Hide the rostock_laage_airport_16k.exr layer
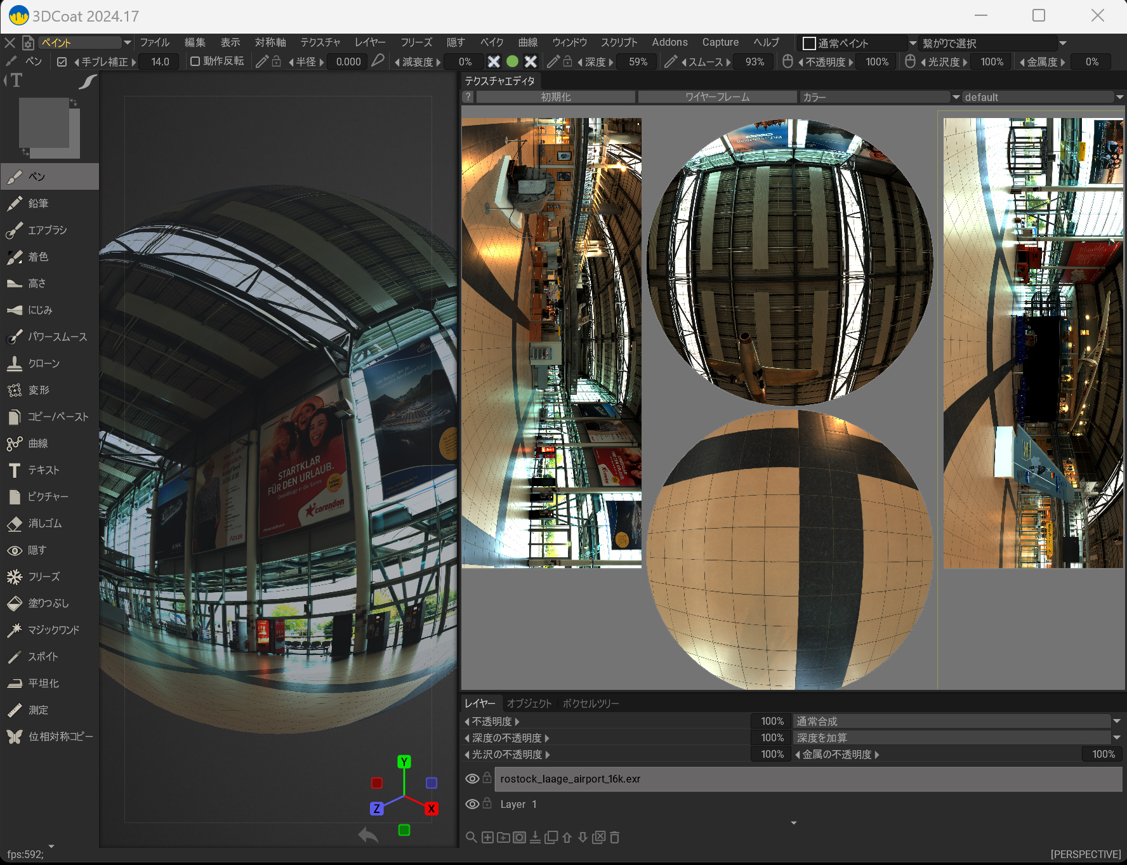Screen dimensions: 1127x865 coord(471,779)
